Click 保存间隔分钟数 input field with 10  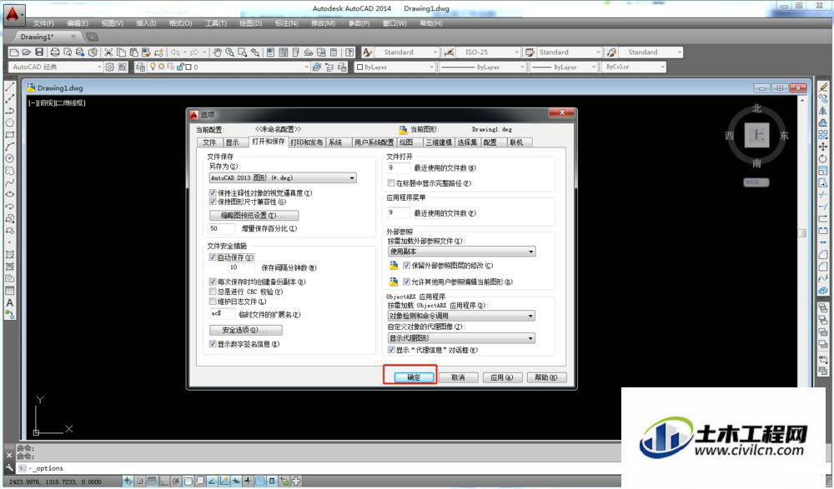242,267
